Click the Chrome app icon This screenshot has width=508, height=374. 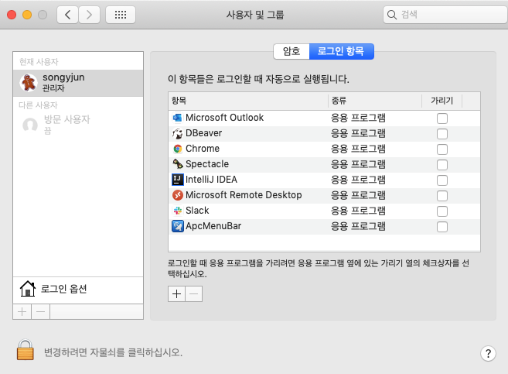pos(177,149)
